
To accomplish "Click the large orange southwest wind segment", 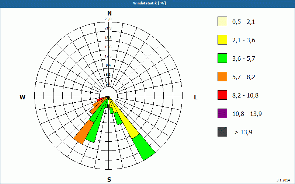I will 84,132.
